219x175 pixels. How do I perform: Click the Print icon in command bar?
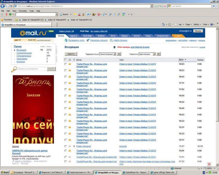tap(180, 25)
